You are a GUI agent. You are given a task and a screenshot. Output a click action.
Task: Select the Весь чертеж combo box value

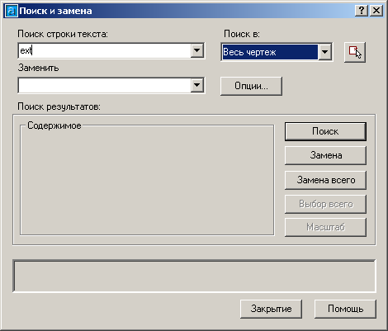(270, 52)
